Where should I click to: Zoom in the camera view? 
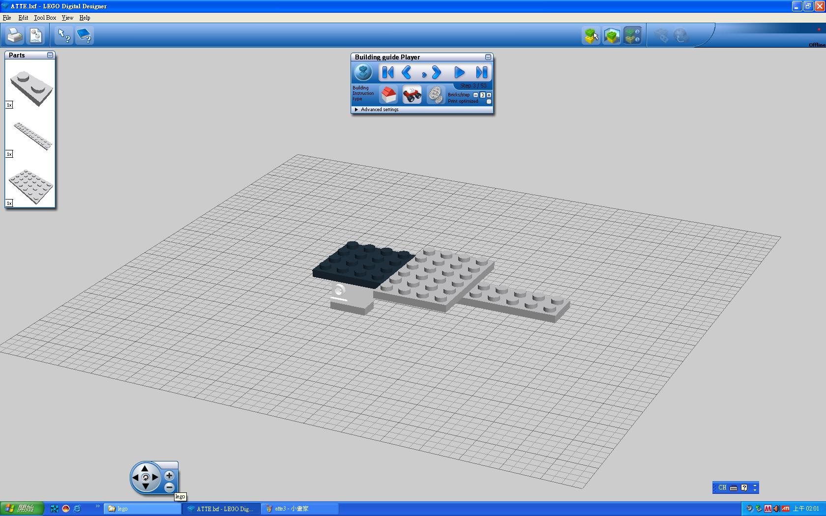169,475
